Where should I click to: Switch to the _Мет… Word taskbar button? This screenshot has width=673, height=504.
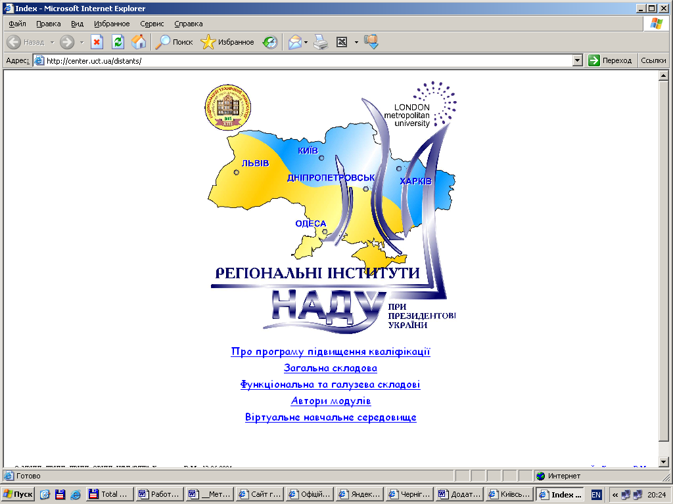(210, 495)
